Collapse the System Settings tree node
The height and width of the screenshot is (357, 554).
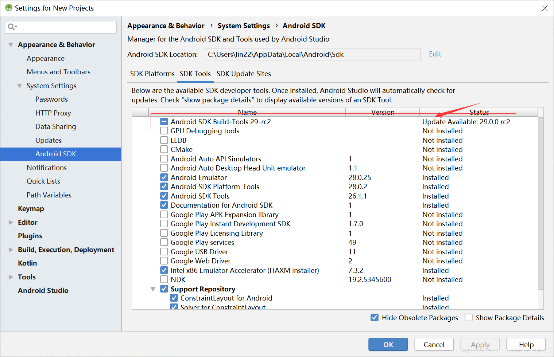click(19, 86)
